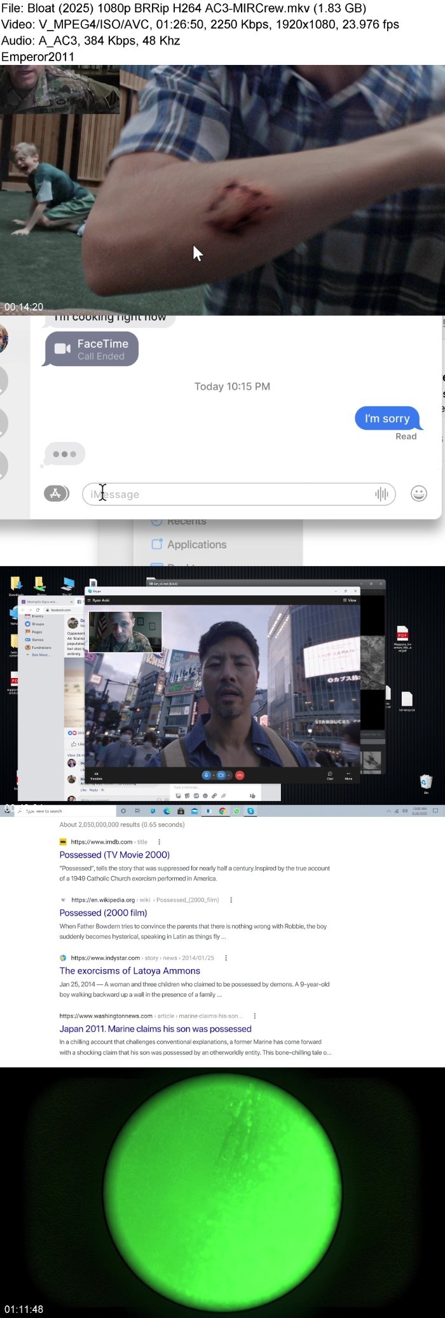Switch to Chrome on the taskbar

point(222,811)
